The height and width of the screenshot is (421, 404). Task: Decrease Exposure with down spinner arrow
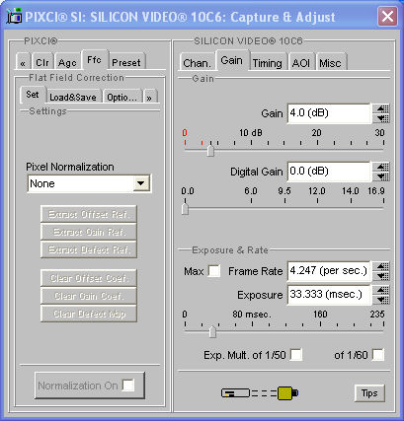point(381,300)
